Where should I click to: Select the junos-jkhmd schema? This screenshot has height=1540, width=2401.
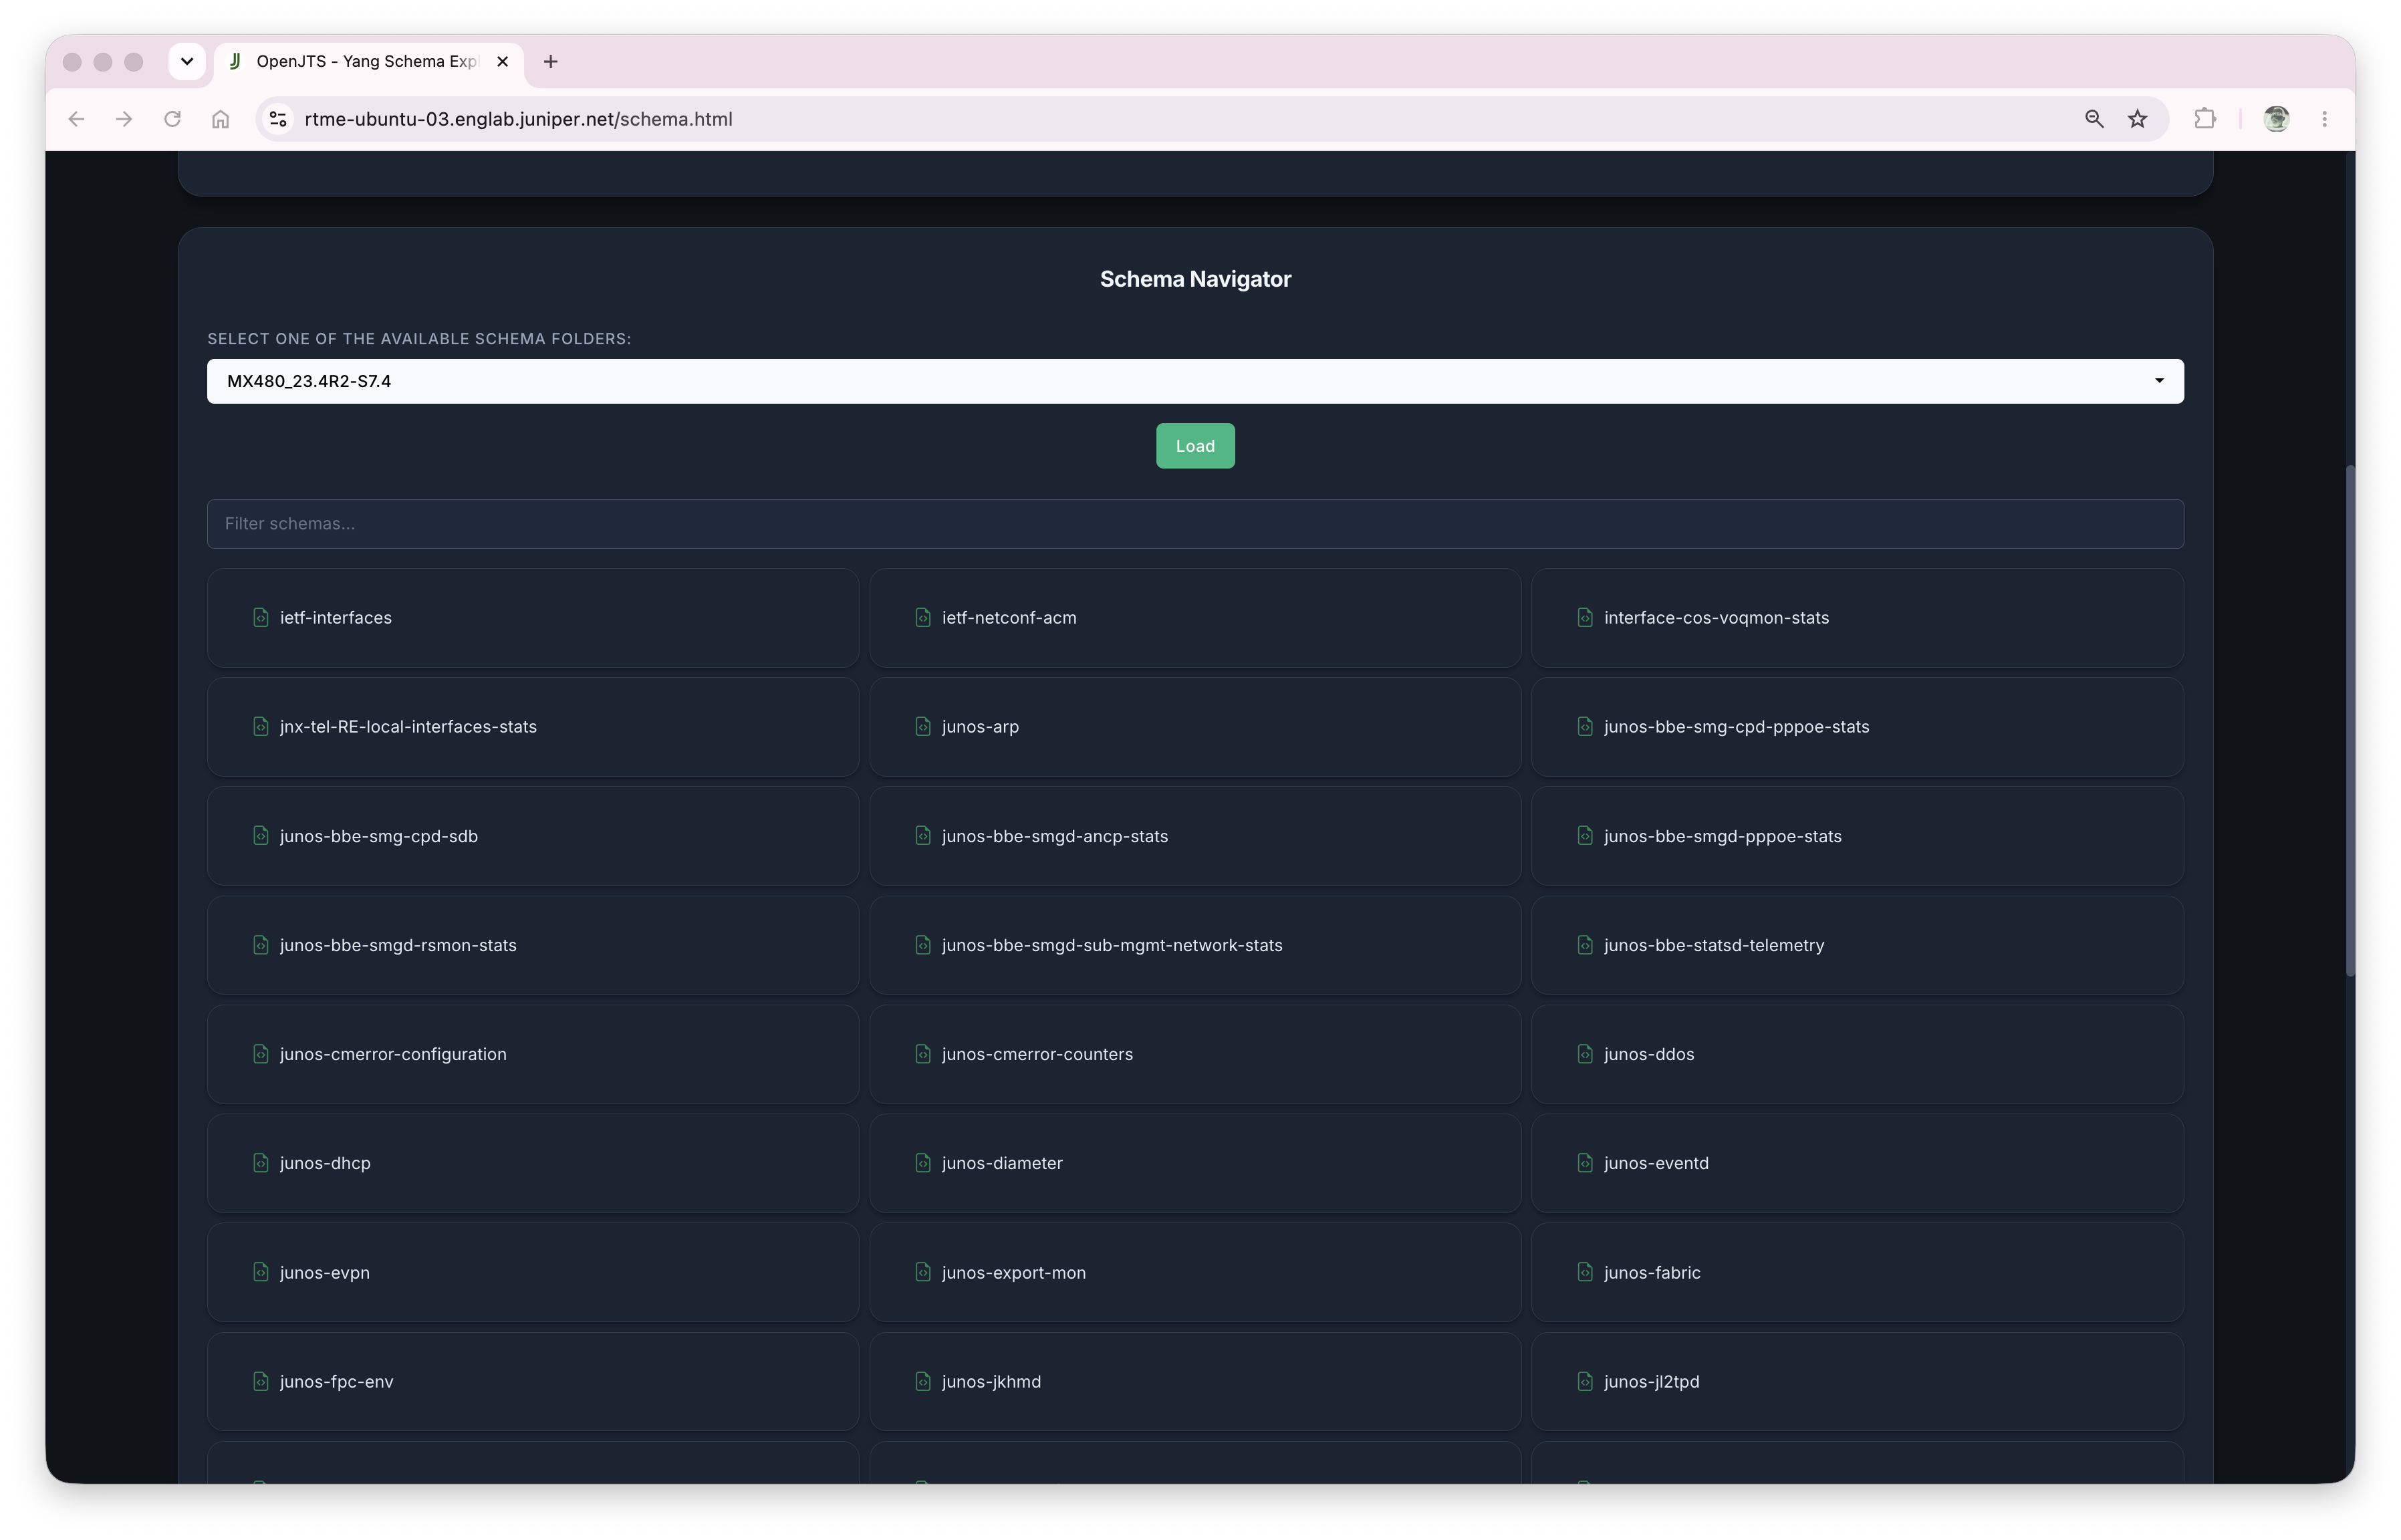(1195, 1381)
